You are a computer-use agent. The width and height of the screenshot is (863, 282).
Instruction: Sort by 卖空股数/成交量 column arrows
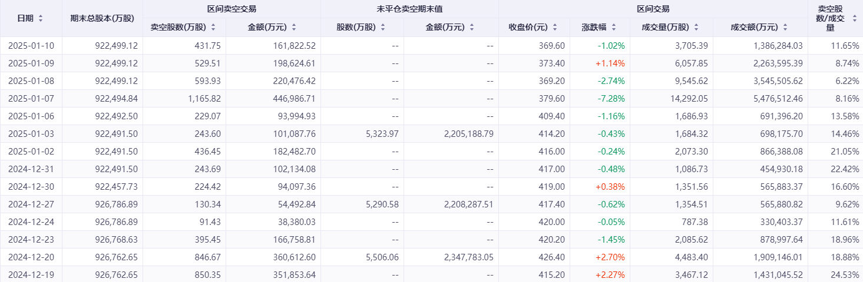[x=855, y=18]
